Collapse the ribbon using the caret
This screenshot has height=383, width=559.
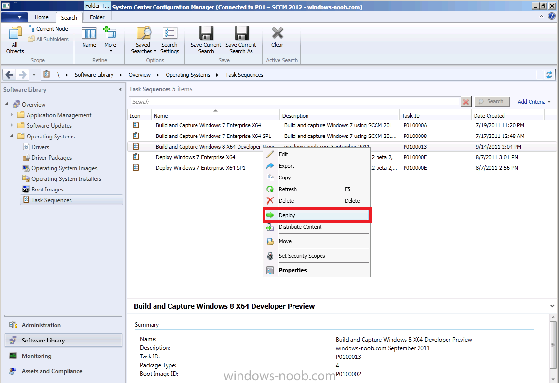pos(541,16)
